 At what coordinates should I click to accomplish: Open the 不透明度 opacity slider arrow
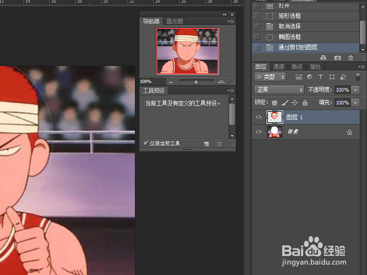point(355,90)
